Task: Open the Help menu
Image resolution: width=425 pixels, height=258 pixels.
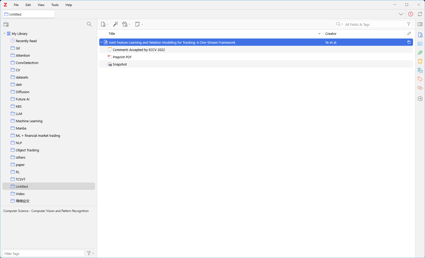Action: click(69, 5)
